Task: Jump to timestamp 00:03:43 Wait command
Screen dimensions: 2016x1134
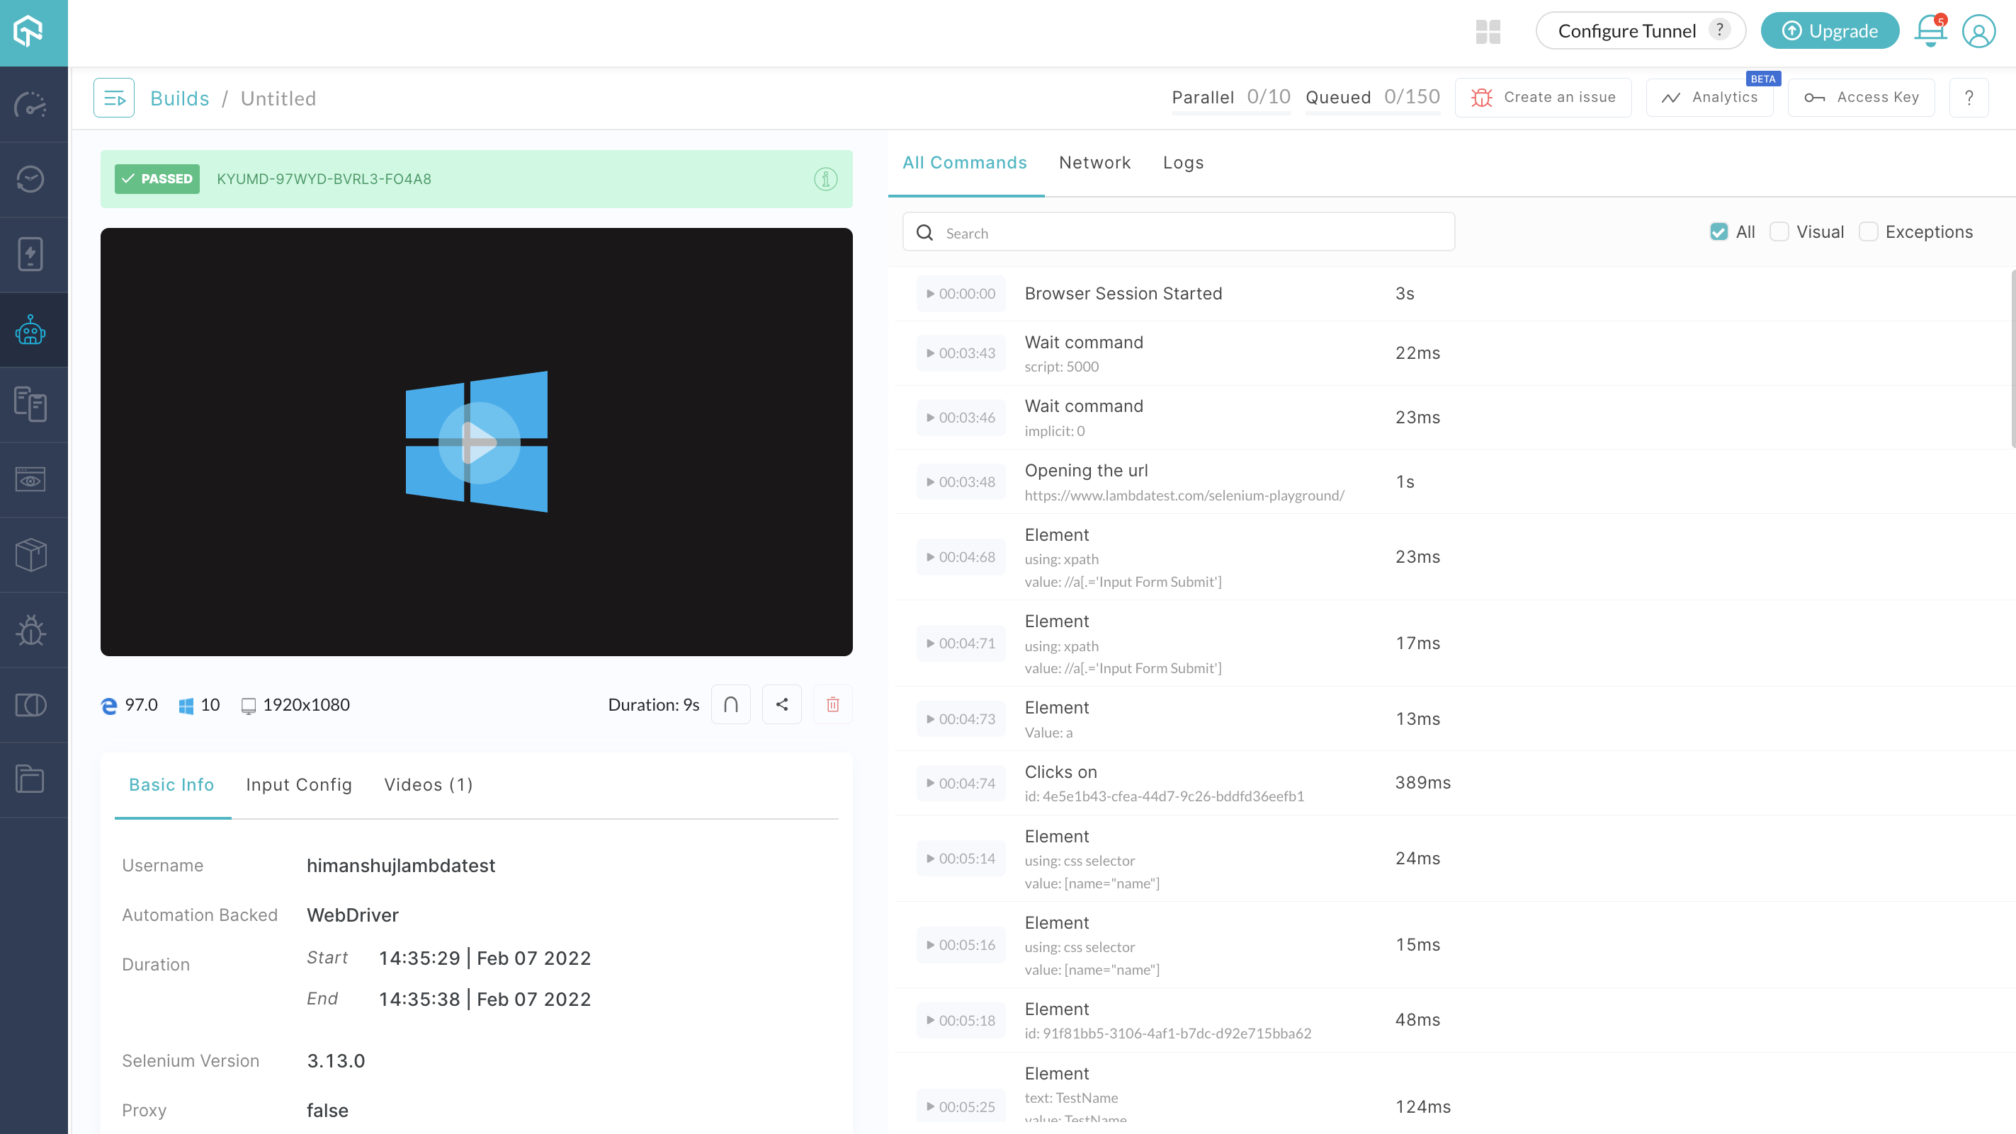Action: [x=961, y=353]
